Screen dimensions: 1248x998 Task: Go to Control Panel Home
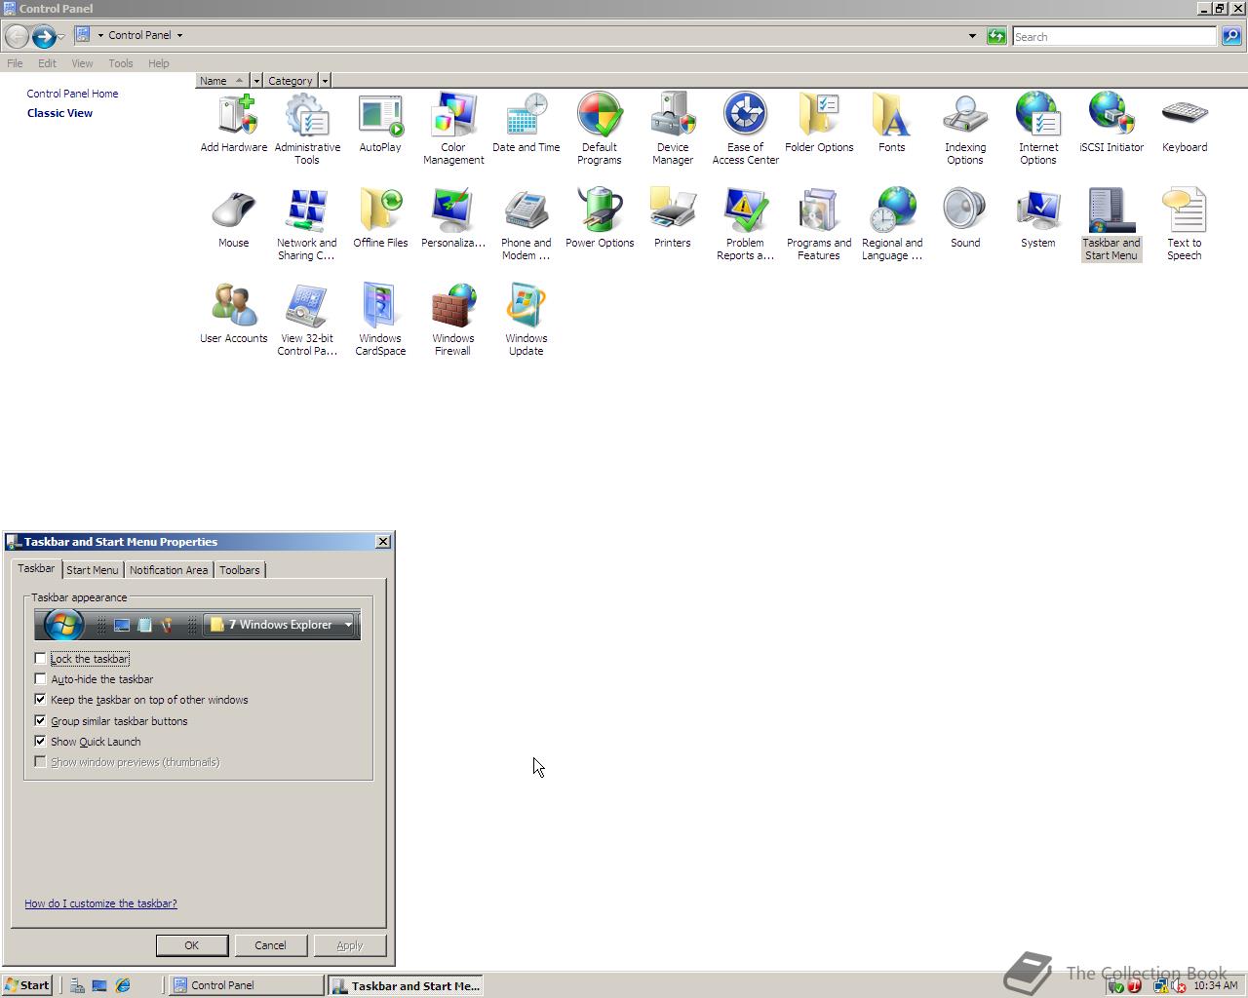[73, 94]
